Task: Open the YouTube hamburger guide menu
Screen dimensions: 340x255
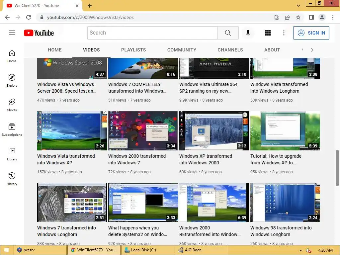Action: click(x=12, y=33)
